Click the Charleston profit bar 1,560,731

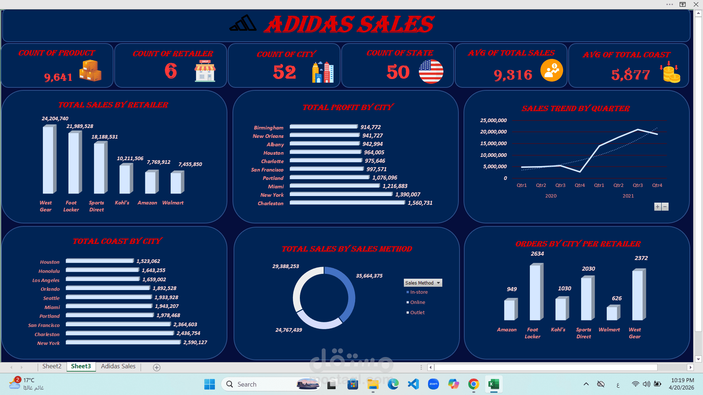347,203
